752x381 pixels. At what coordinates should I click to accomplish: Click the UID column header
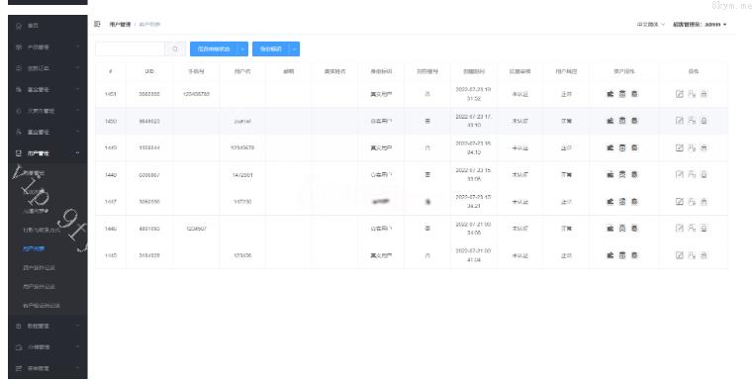pyautogui.click(x=149, y=71)
